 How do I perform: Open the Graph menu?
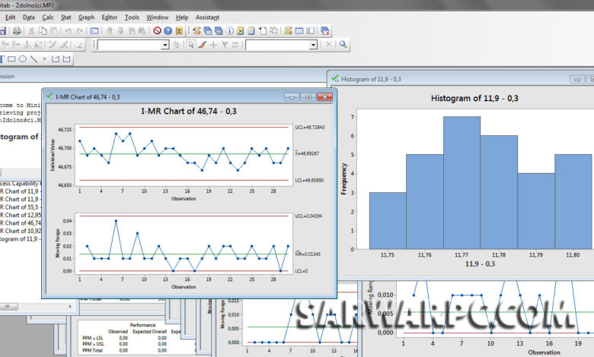pyautogui.click(x=86, y=17)
